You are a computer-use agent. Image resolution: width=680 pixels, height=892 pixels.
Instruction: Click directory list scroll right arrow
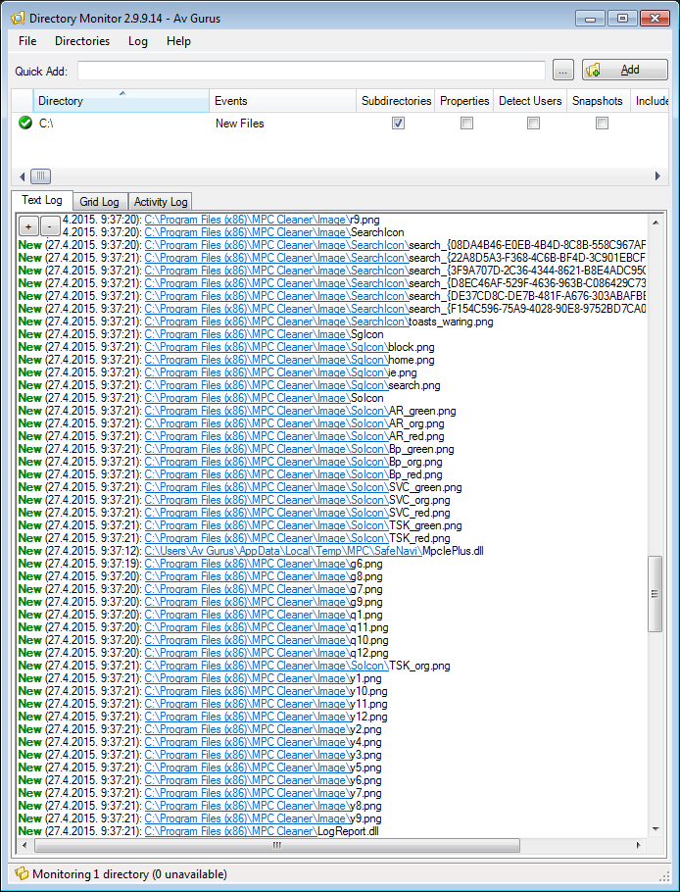tap(657, 176)
